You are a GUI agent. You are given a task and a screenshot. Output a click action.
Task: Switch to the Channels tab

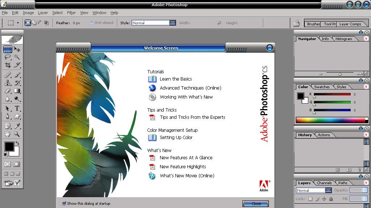click(324, 183)
